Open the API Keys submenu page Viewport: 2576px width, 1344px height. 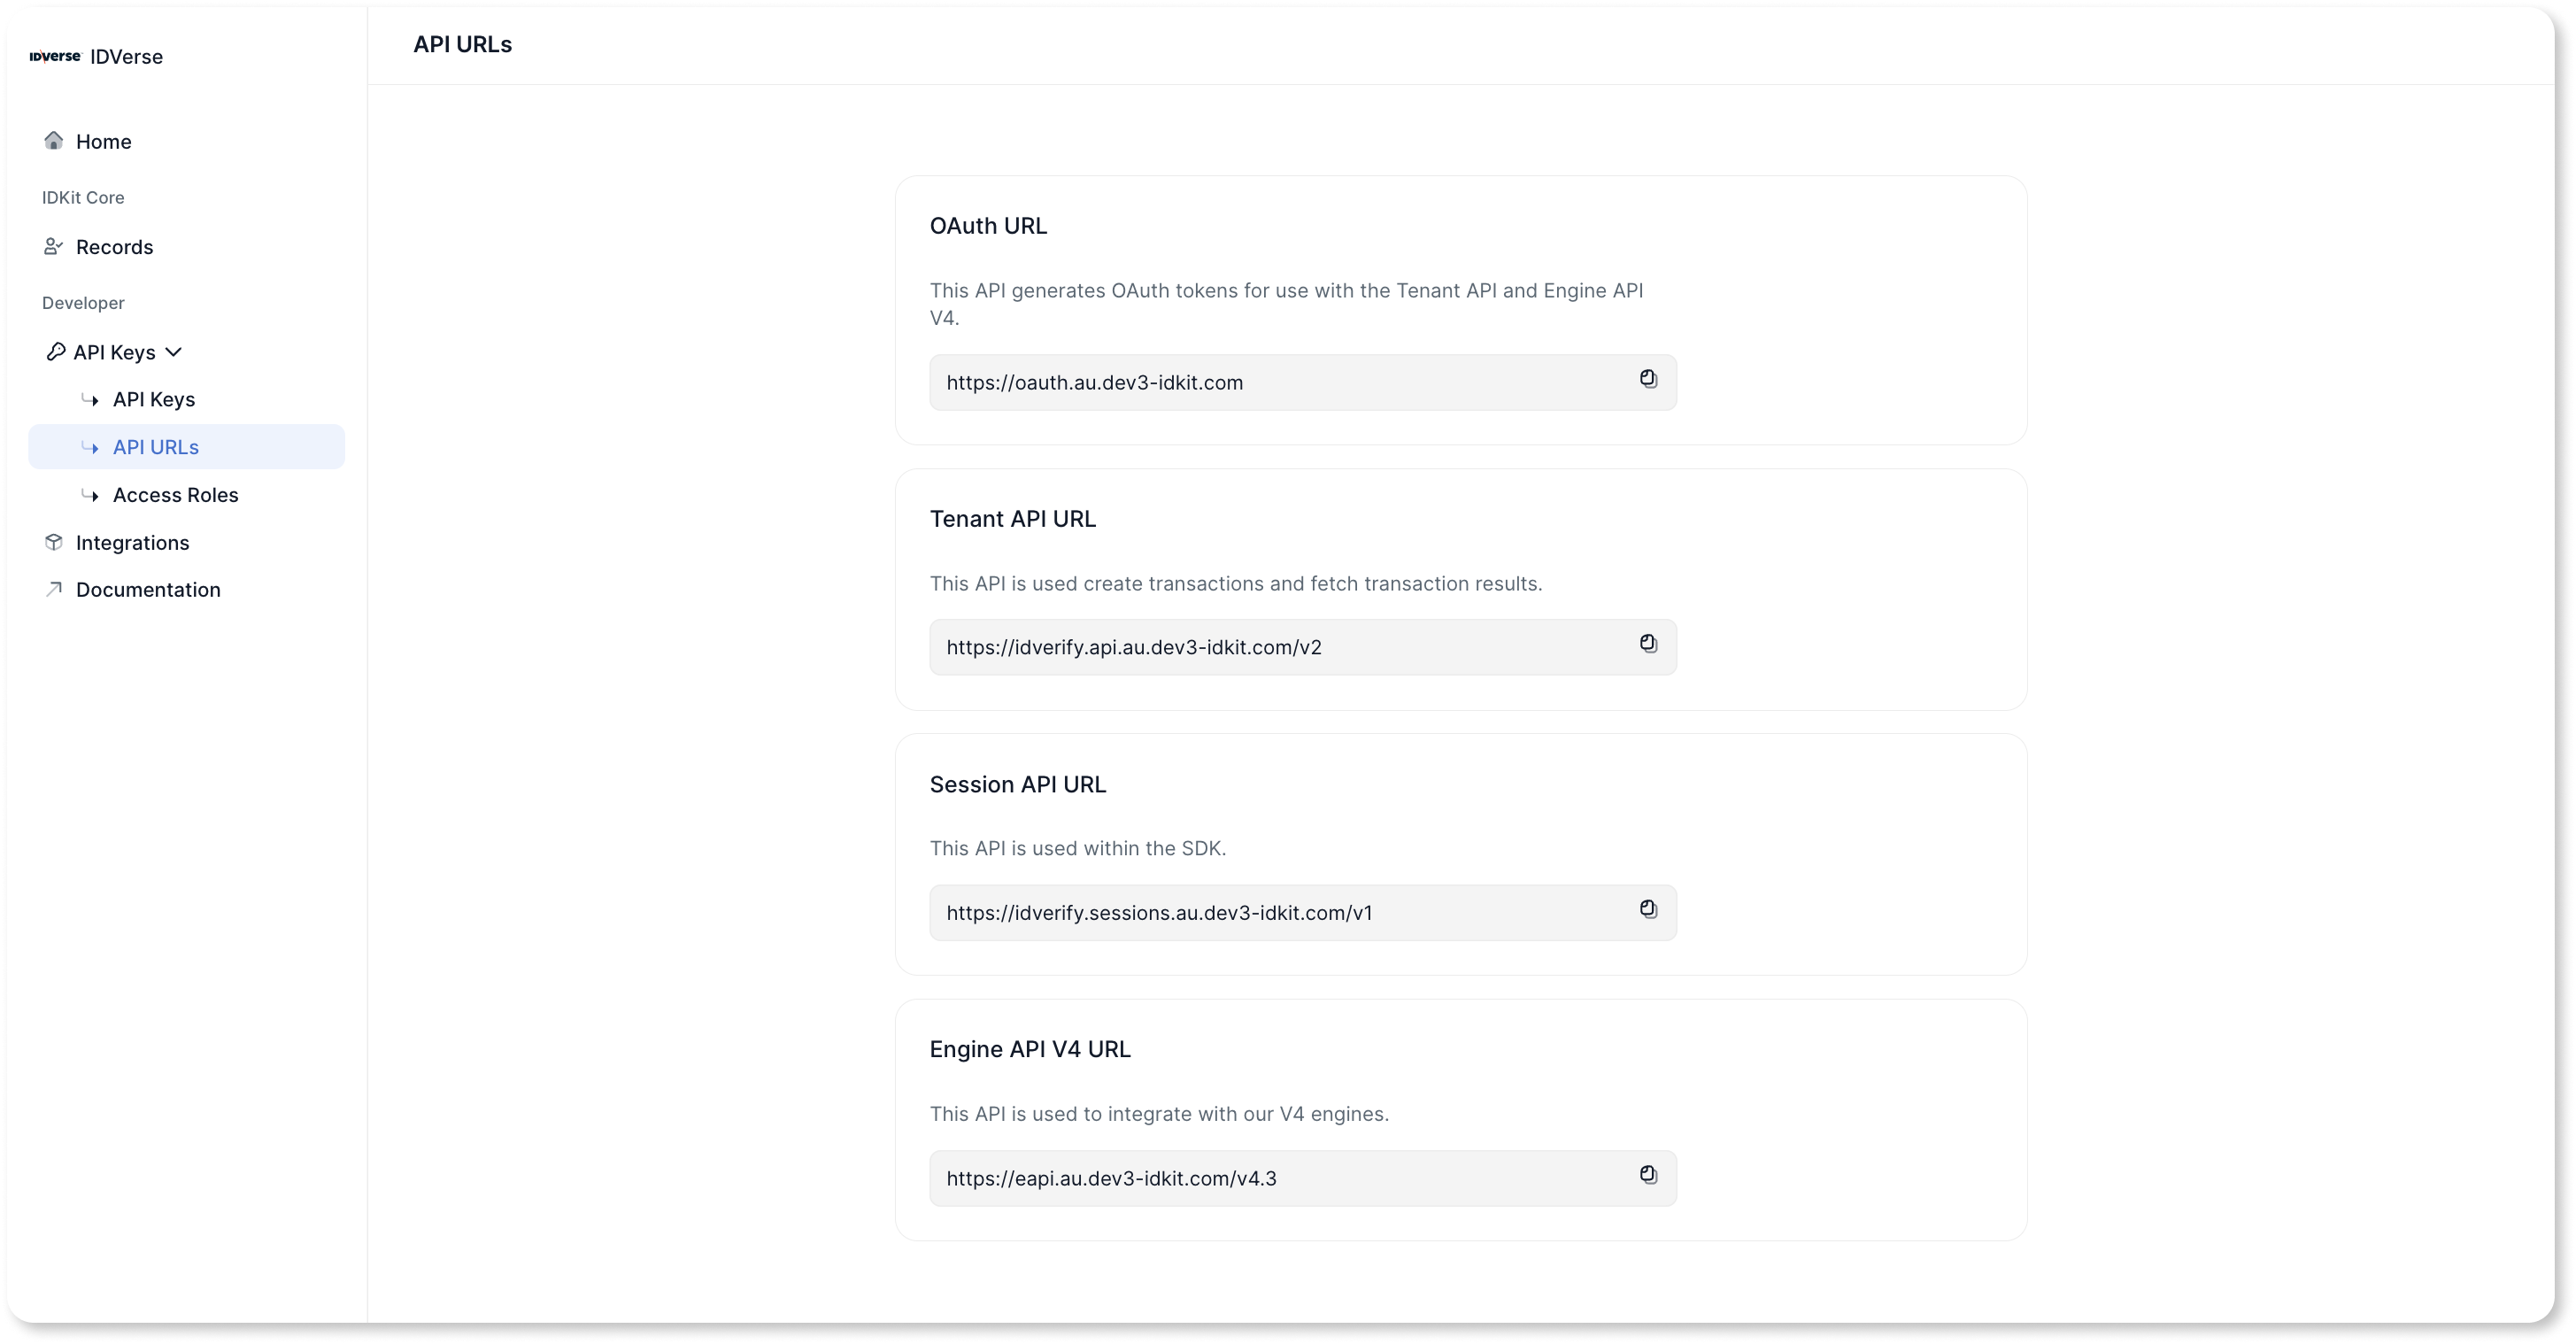pos(155,398)
